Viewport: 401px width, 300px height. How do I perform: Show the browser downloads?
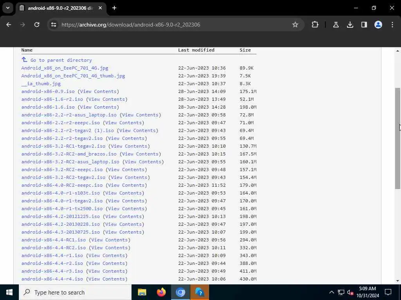[x=350, y=25]
